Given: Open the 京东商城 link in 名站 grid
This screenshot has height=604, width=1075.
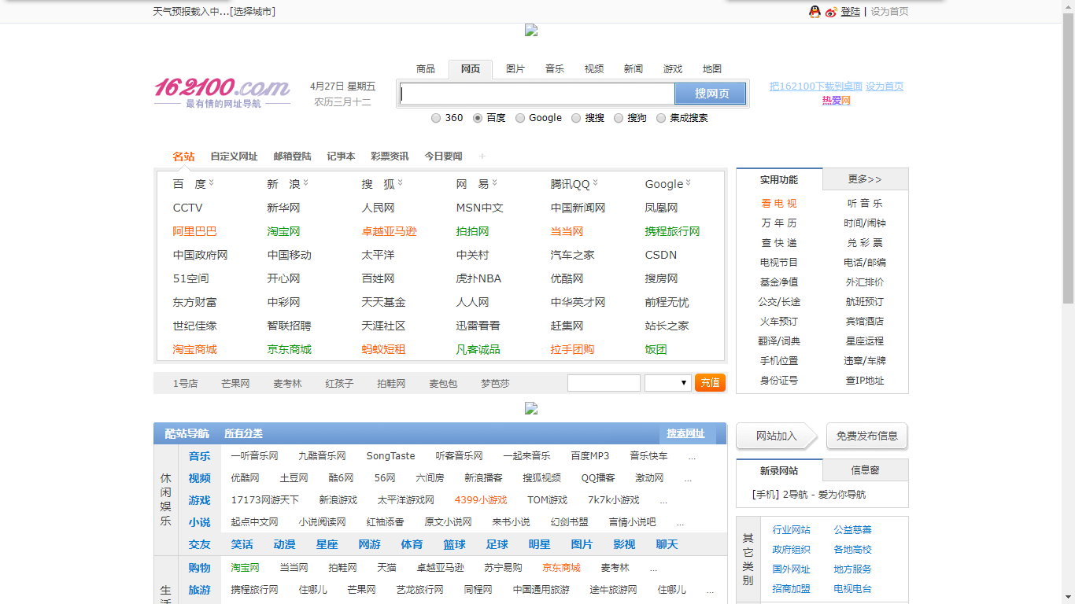Looking at the screenshot, I should pos(289,349).
